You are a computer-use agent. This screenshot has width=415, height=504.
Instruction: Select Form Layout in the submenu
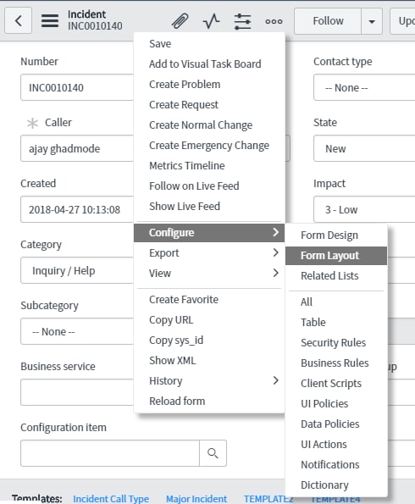click(336, 256)
